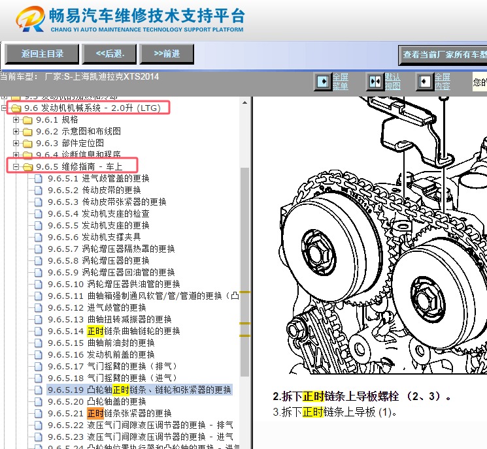Open 9.6.5.15 曲轴前油封的更换

tap(101, 343)
